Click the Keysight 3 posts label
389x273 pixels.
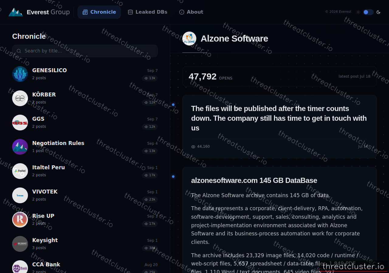(x=39, y=248)
